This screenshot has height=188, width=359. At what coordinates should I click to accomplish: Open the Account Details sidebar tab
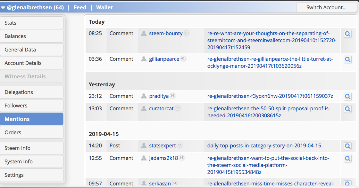32,63
